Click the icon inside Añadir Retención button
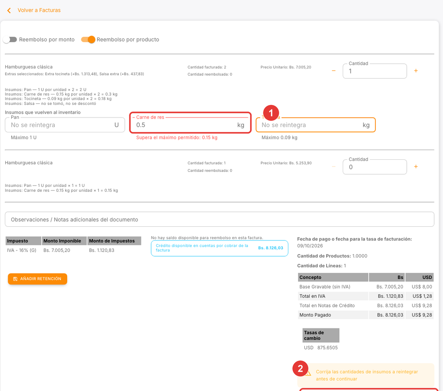Viewport: 443px width, 391px height. point(16,279)
